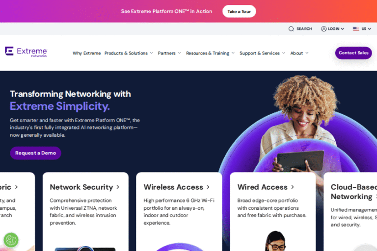The width and height of the screenshot is (377, 251).
Task: Open cookie preferences green icon
Action: (x=11, y=240)
